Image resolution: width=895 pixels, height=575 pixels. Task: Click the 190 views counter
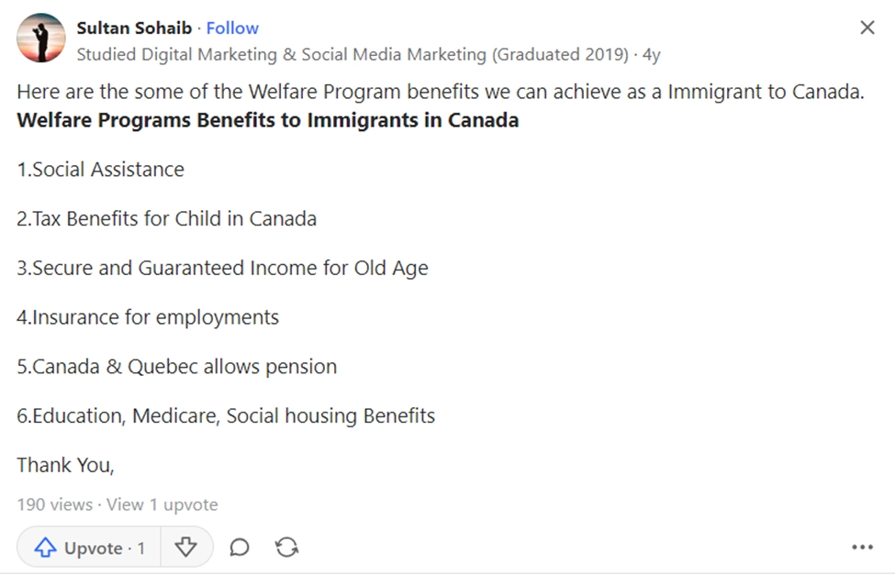coord(54,504)
